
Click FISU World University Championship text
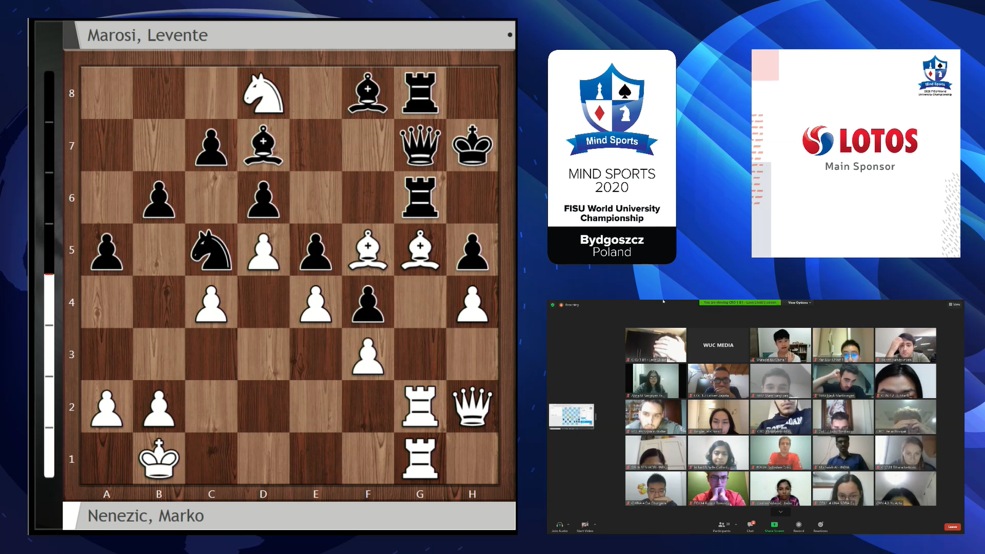[x=612, y=213]
